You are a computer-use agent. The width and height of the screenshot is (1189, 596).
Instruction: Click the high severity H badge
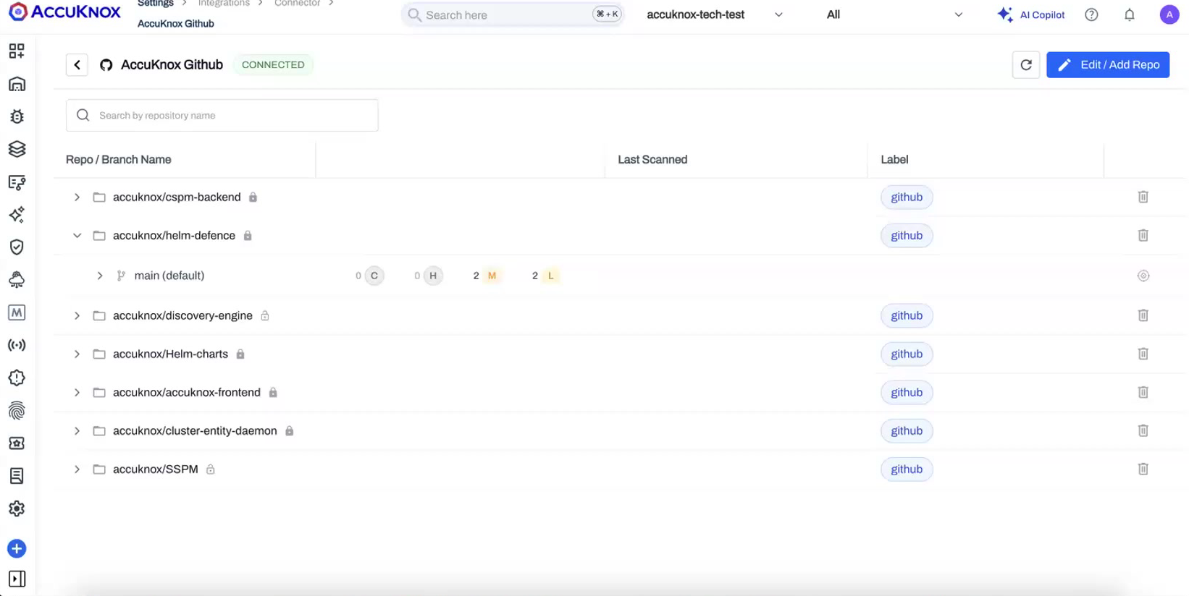pyautogui.click(x=433, y=276)
